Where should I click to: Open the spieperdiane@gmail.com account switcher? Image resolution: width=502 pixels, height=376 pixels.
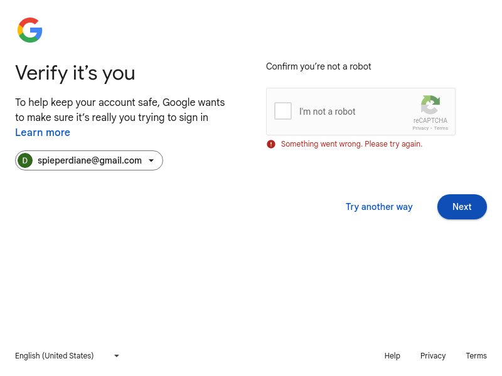coord(89,160)
